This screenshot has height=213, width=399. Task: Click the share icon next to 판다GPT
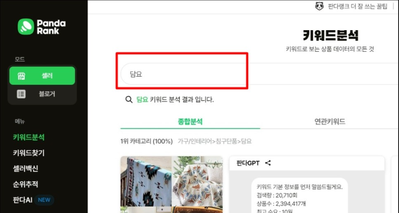coord(268,163)
